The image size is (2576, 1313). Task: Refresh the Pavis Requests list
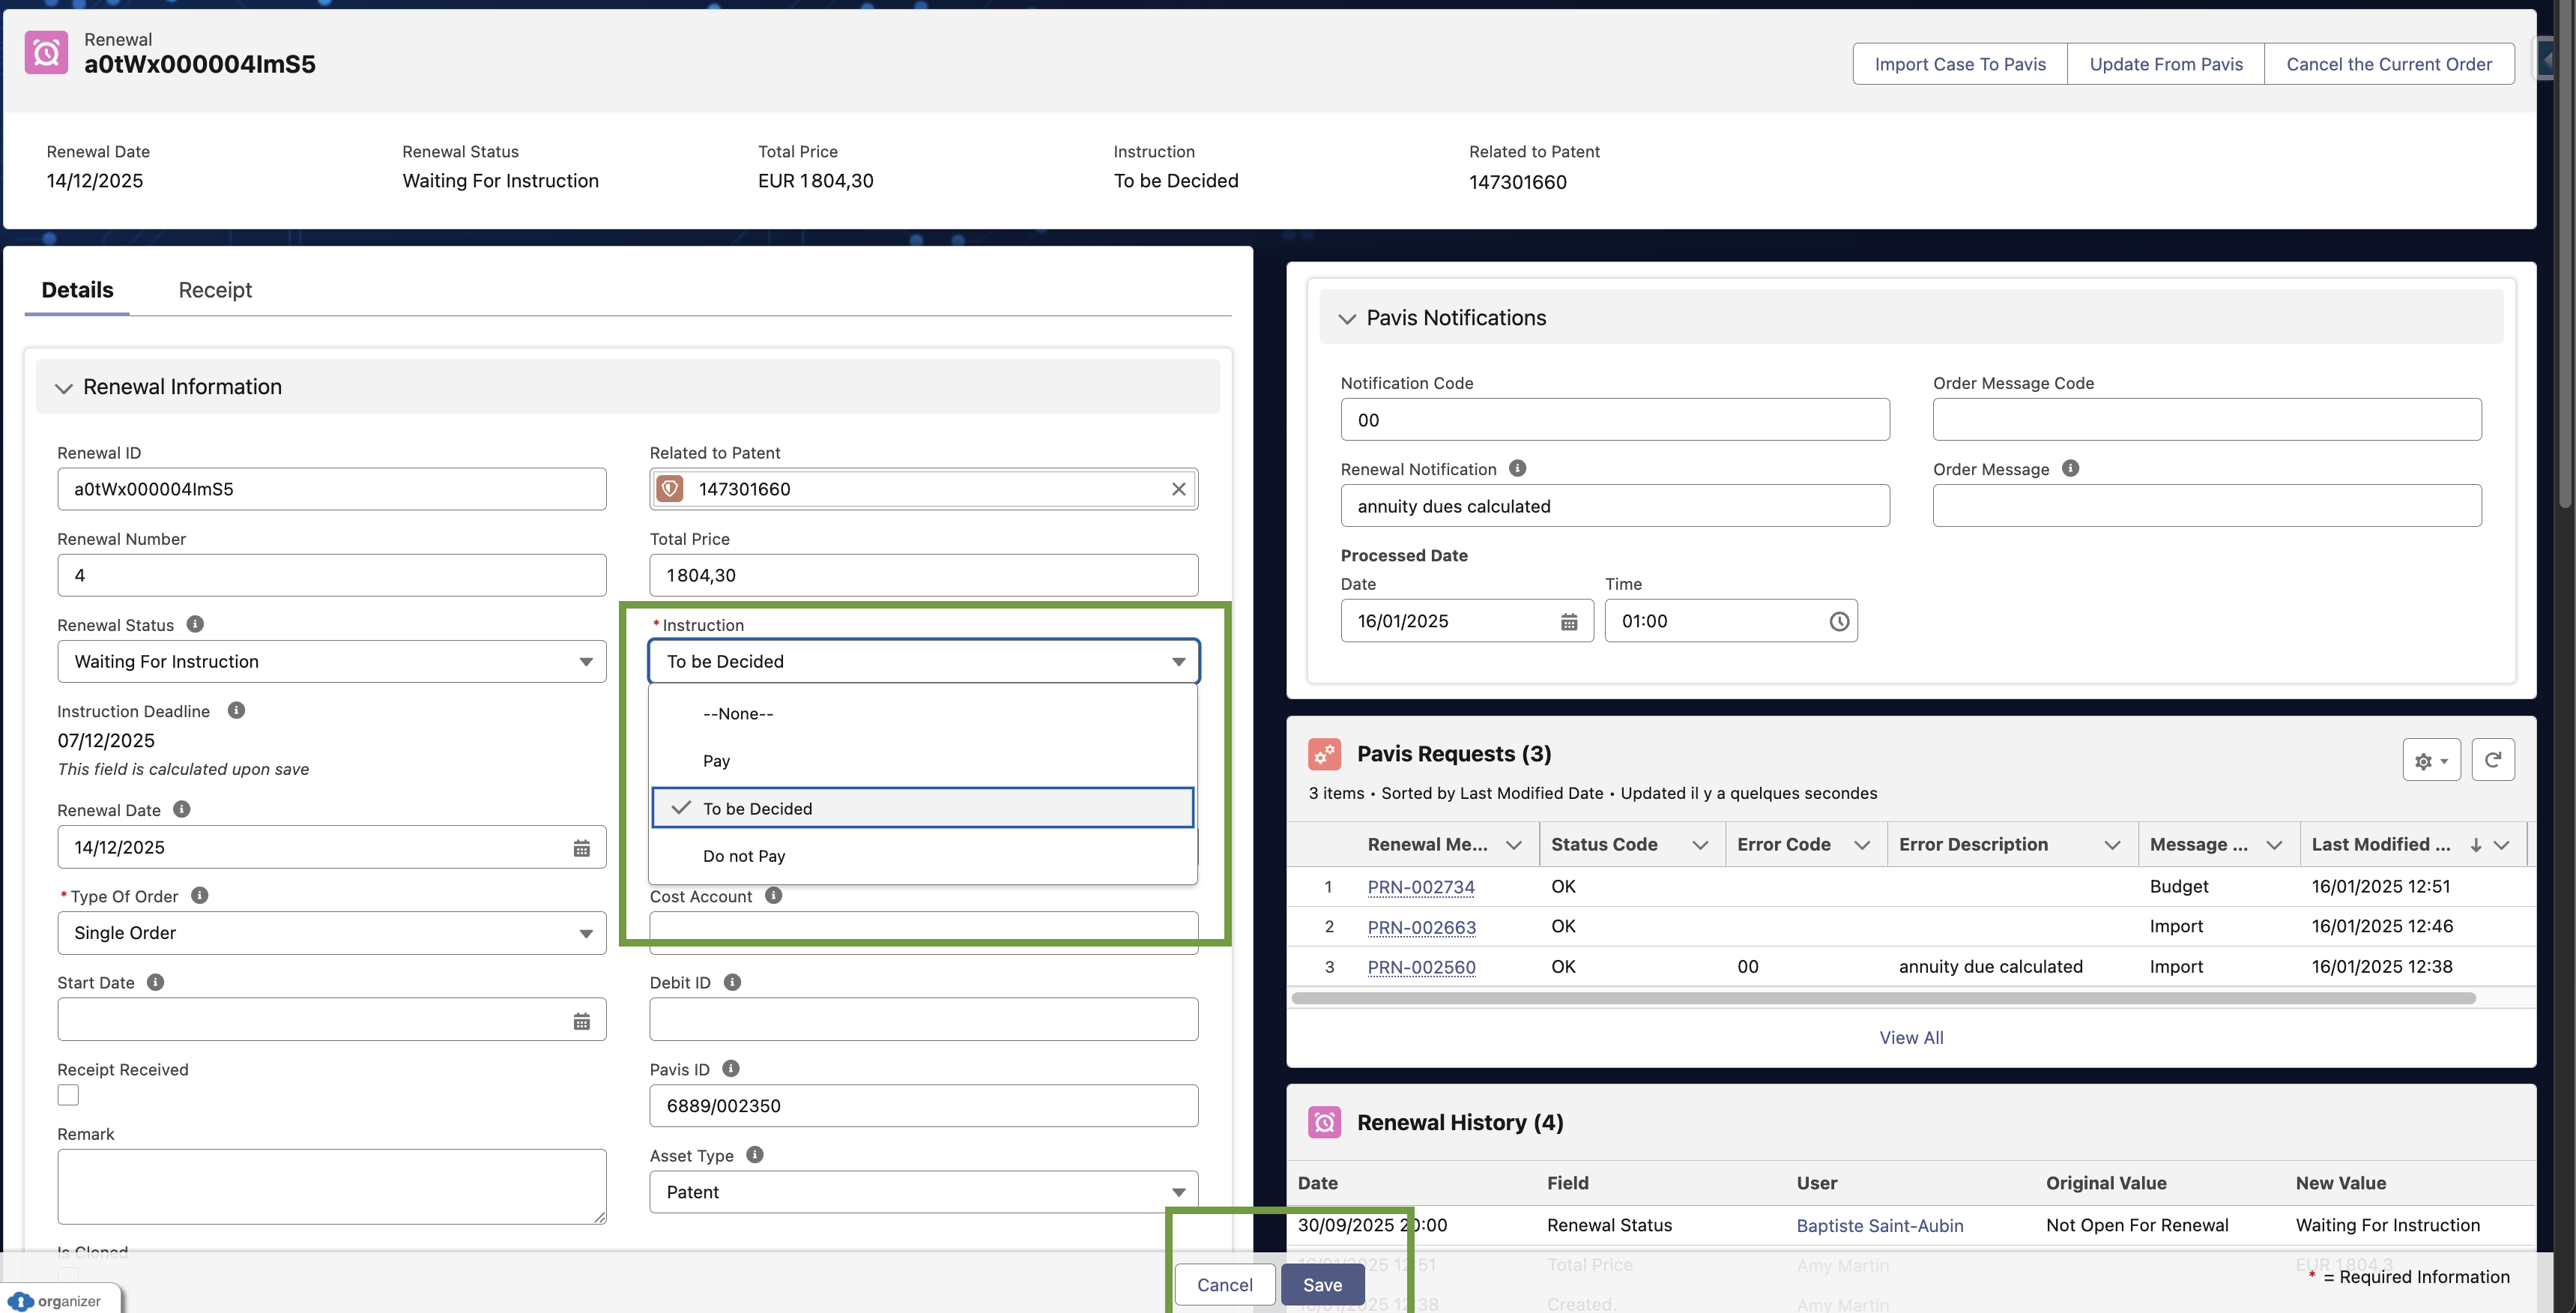coord(2492,760)
